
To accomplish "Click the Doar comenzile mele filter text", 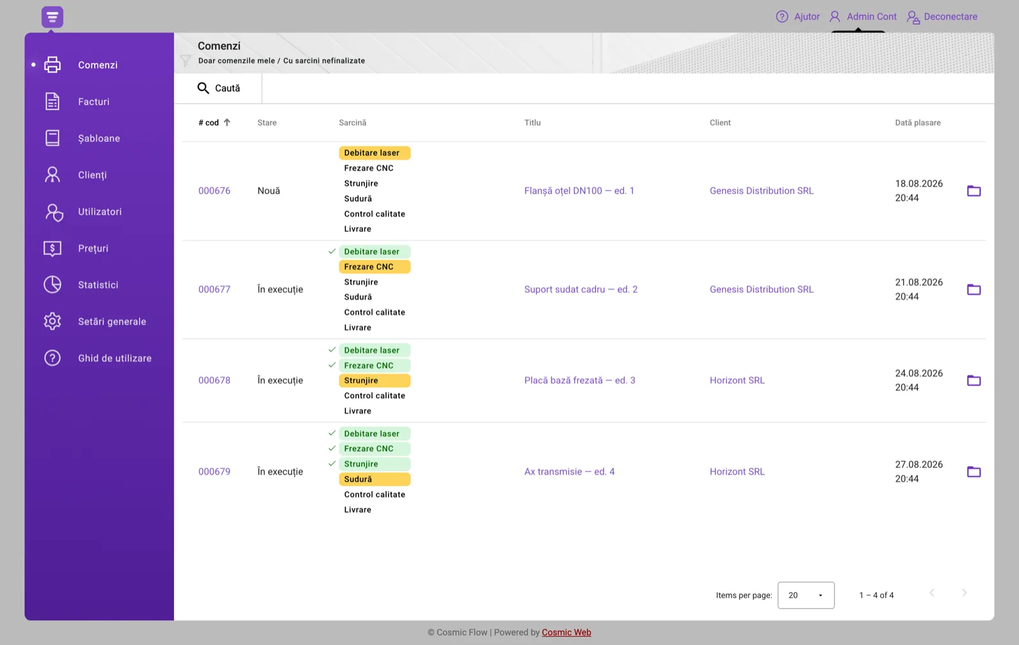I will pyautogui.click(x=236, y=60).
